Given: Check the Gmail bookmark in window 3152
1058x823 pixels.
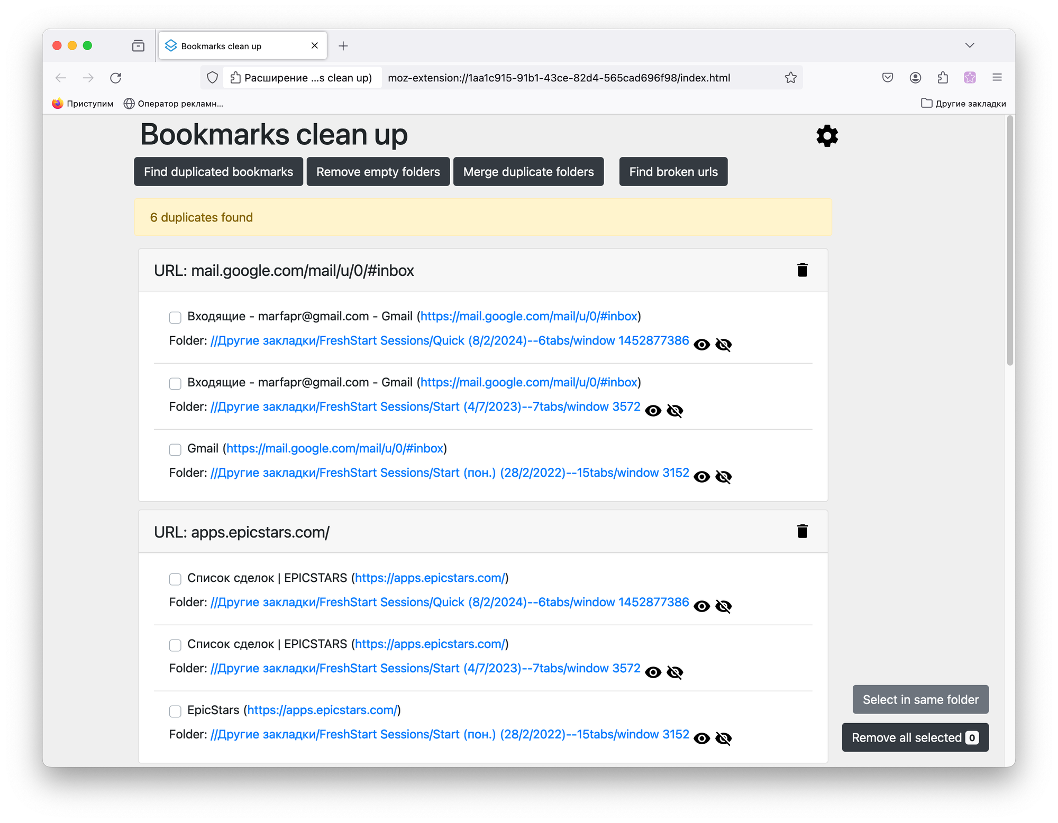Looking at the screenshot, I should 175,449.
